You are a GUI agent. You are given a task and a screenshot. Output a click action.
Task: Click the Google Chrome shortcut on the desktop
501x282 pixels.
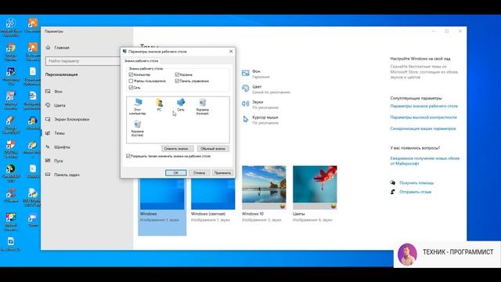tap(10, 52)
